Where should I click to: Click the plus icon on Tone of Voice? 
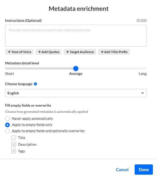click(x=9, y=52)
